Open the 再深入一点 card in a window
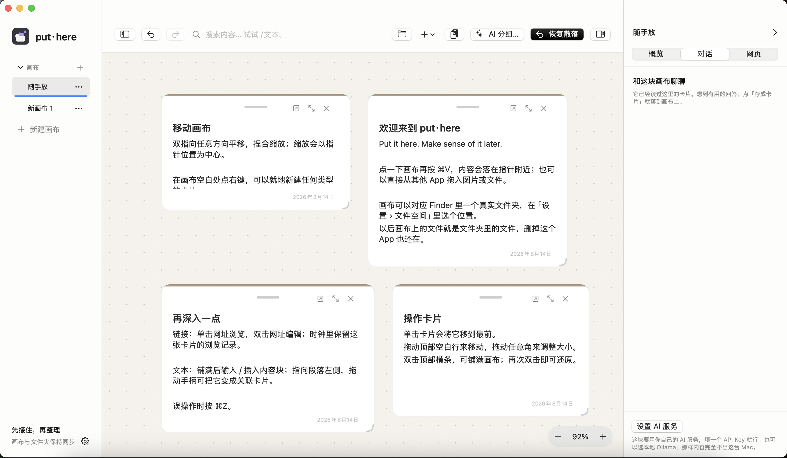This screenshot has width=787, height=458. 320,299
